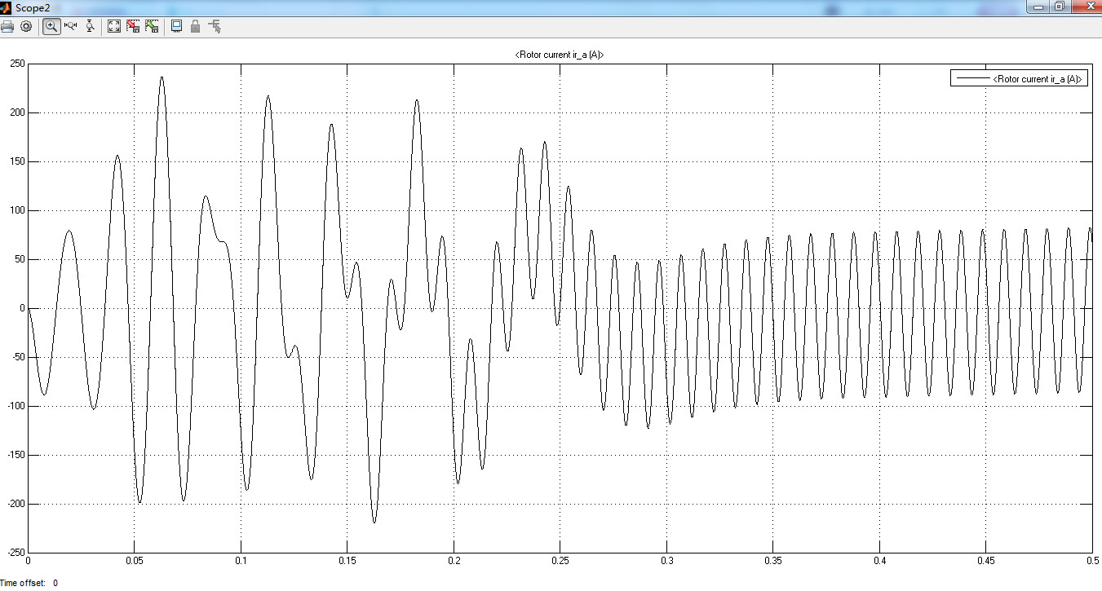
Task: Click the Time offset label
Action: (x=24, y=583)
